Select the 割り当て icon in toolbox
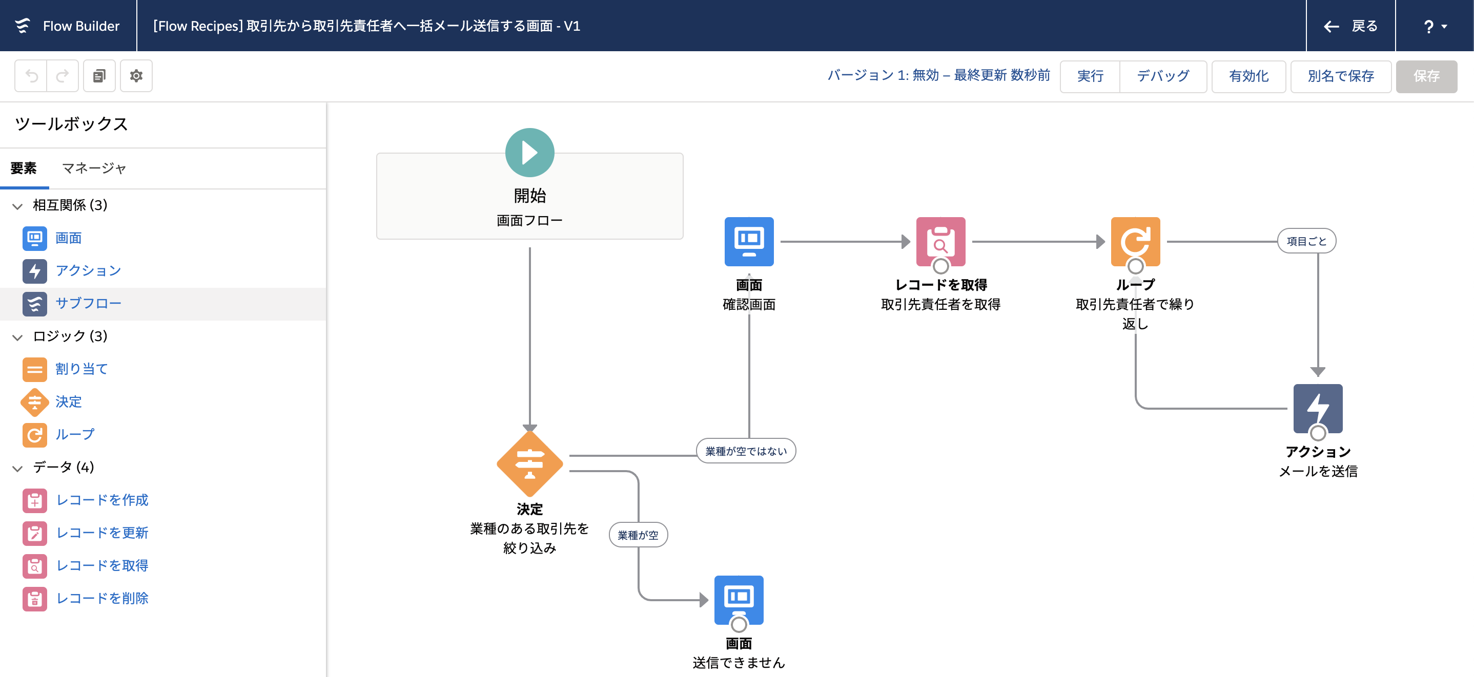Image resolution: width=1474 pixels, height=677 pixels. (34, 369)
